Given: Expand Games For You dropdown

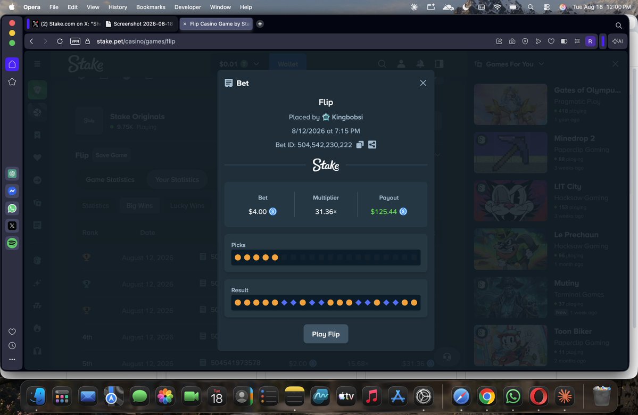Looking at the screenshot, I should point(541,64).
